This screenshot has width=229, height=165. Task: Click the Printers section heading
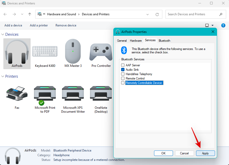point(11,76)
